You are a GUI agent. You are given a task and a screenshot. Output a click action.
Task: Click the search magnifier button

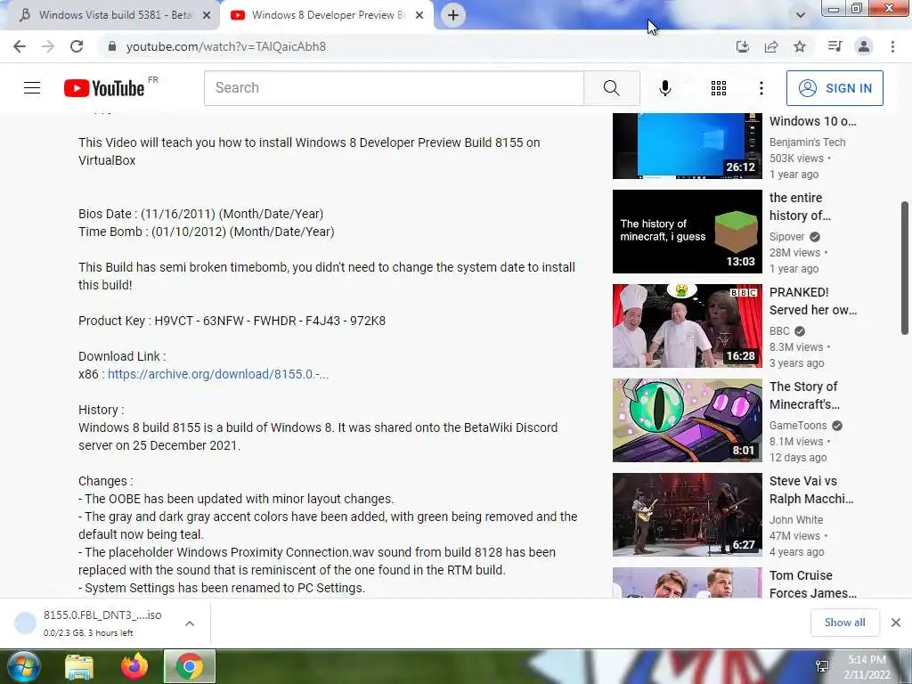(611, 88)
